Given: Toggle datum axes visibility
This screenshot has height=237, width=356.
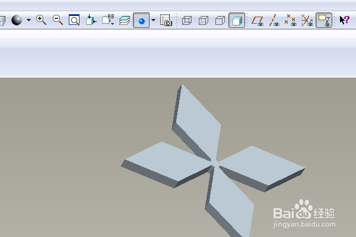Looking at the screenshot, I should point(274,20).
